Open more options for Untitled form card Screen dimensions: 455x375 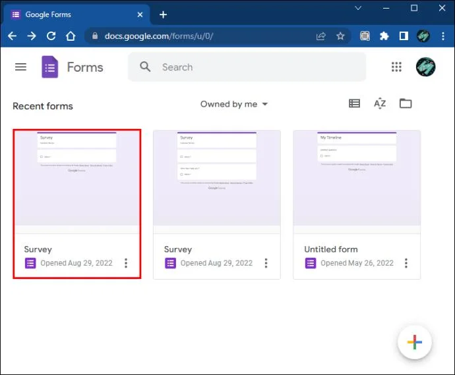[406, 263]
